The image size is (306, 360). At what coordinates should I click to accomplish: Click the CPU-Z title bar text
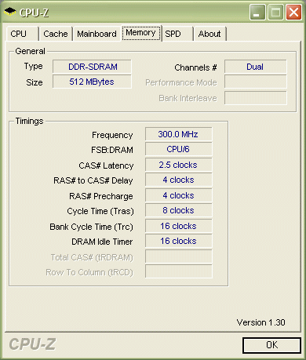pyautogui.click(x=34, y=13)
